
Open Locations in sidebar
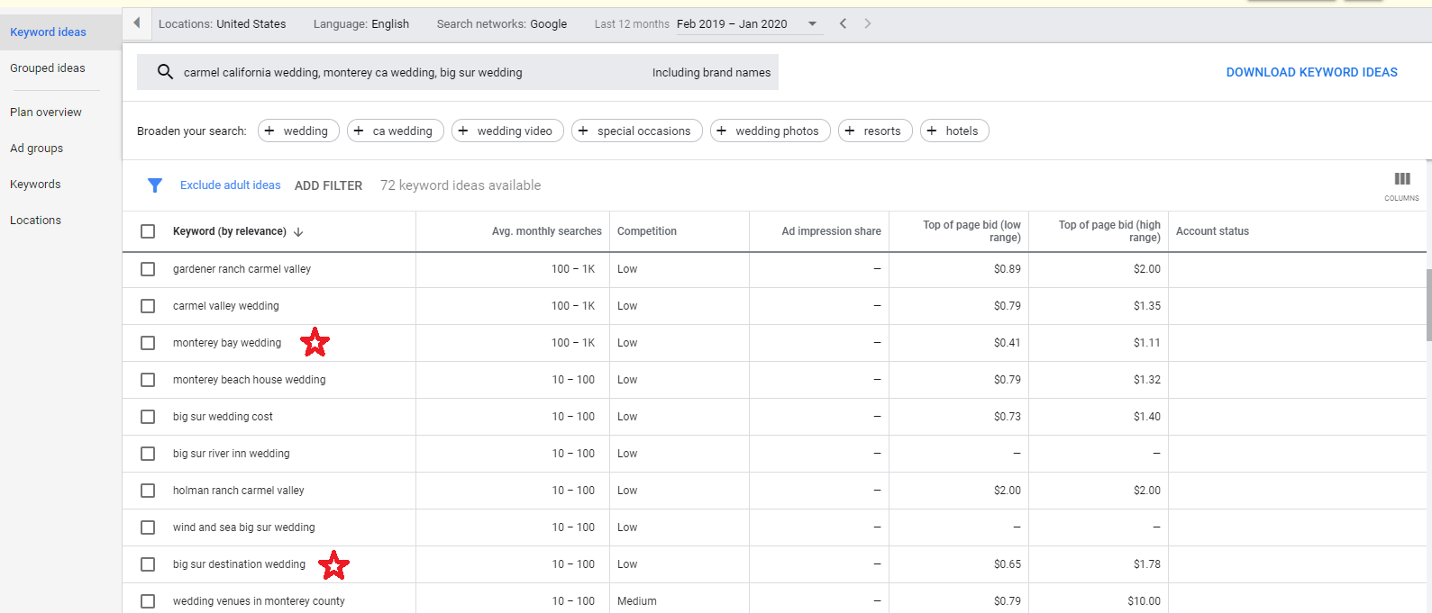[36, 221]
